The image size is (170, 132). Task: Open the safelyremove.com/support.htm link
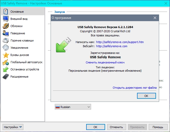click(120, 42)
